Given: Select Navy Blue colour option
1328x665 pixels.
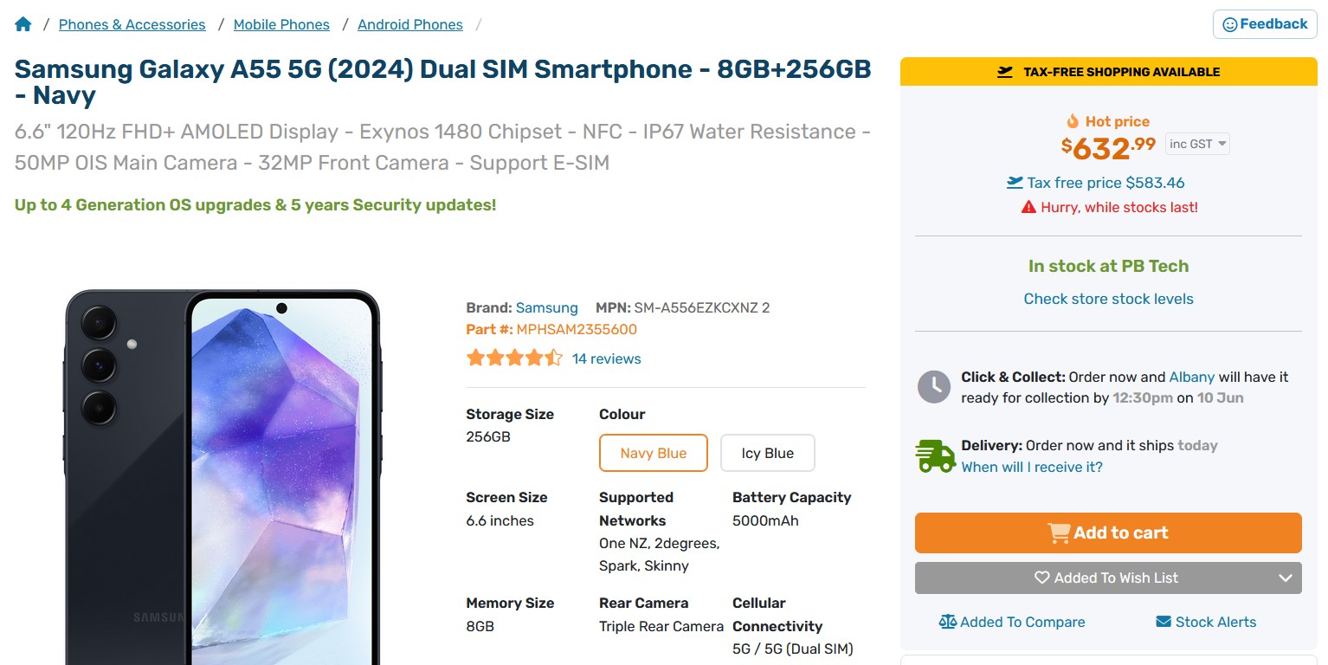Looking at the screenshot, I should 654,453.
